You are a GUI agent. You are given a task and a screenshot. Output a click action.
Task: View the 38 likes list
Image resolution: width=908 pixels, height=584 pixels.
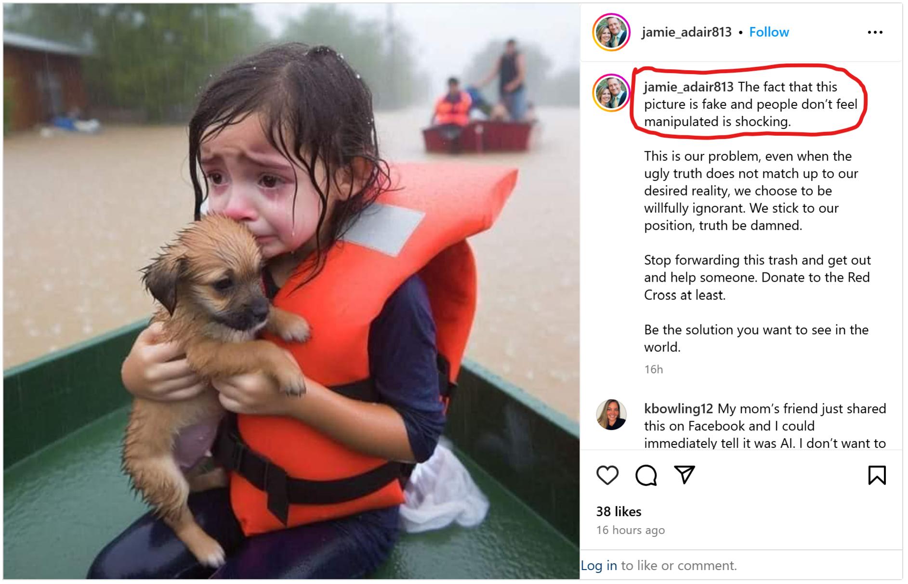[x=619, y=511]
